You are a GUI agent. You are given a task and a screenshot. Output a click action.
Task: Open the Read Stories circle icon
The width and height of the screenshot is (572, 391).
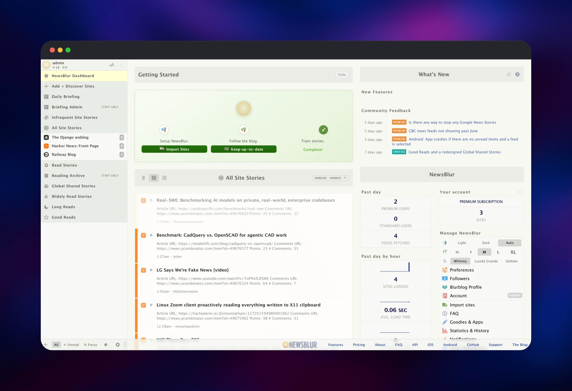46,165
